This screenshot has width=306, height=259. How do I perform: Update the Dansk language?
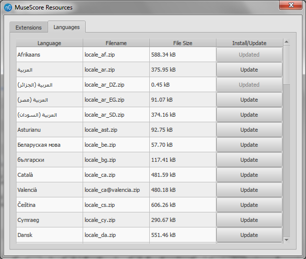pos(249,235)
